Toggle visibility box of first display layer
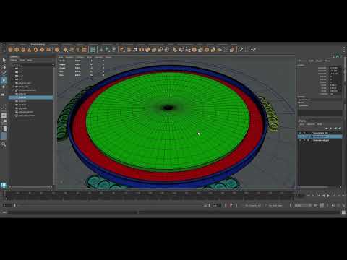Viewport: 347px width, 260px height. tap(300, 133)
